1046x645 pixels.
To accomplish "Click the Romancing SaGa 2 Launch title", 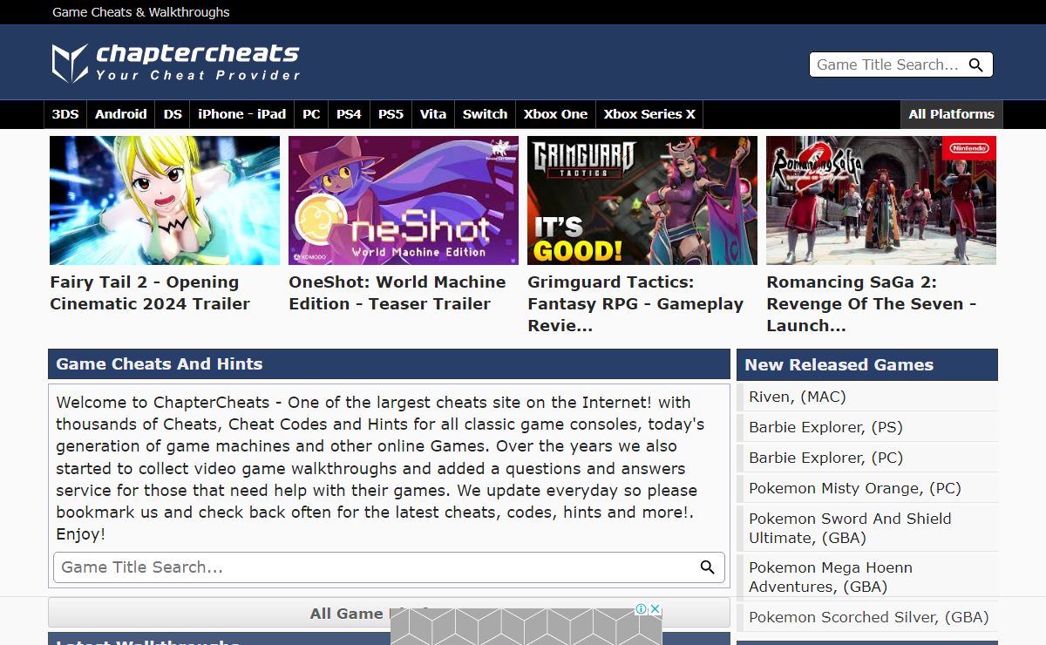I will click(872, 304).
